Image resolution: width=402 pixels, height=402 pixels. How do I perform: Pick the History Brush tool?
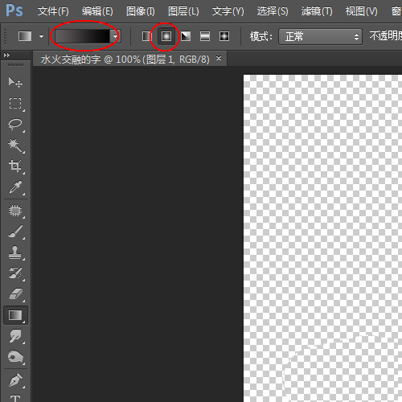click(x=15, y=273)
